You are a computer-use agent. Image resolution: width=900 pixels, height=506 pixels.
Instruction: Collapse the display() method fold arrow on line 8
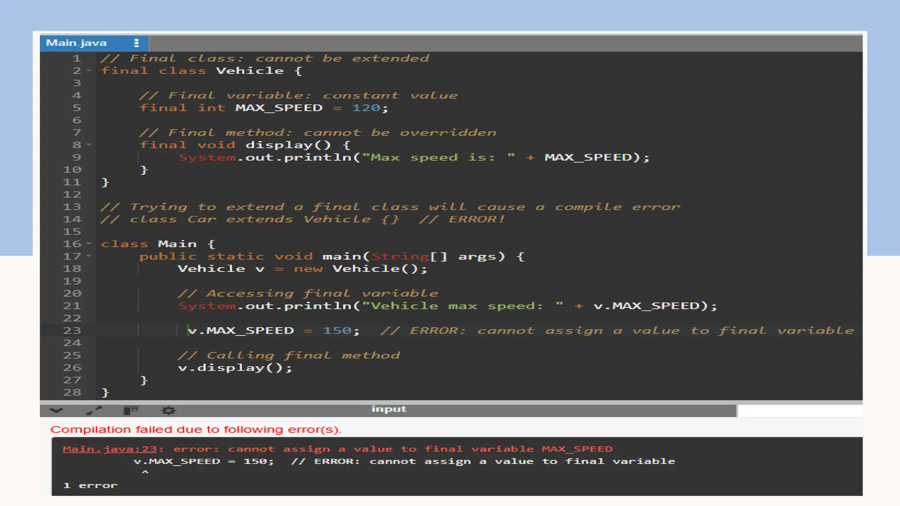click(x=89, y=145)
